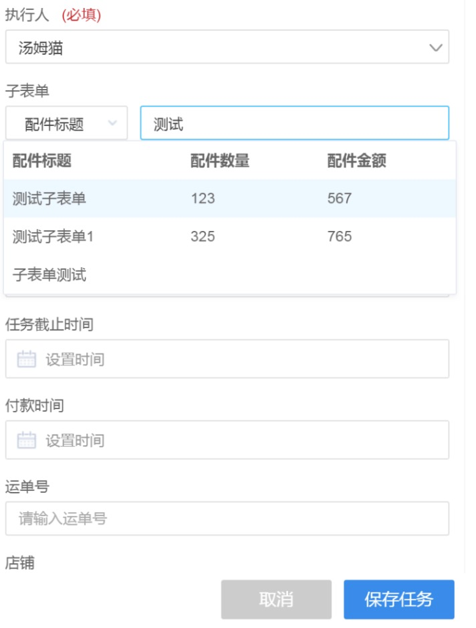Click the 567 amount cell

(340, 198)
